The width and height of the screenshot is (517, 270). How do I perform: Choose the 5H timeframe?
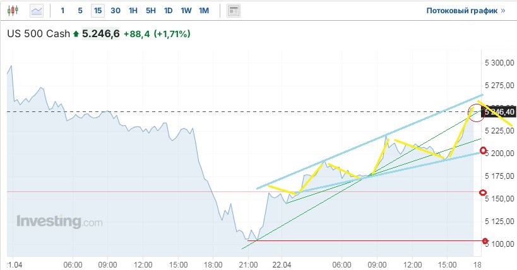click(150, 11)
